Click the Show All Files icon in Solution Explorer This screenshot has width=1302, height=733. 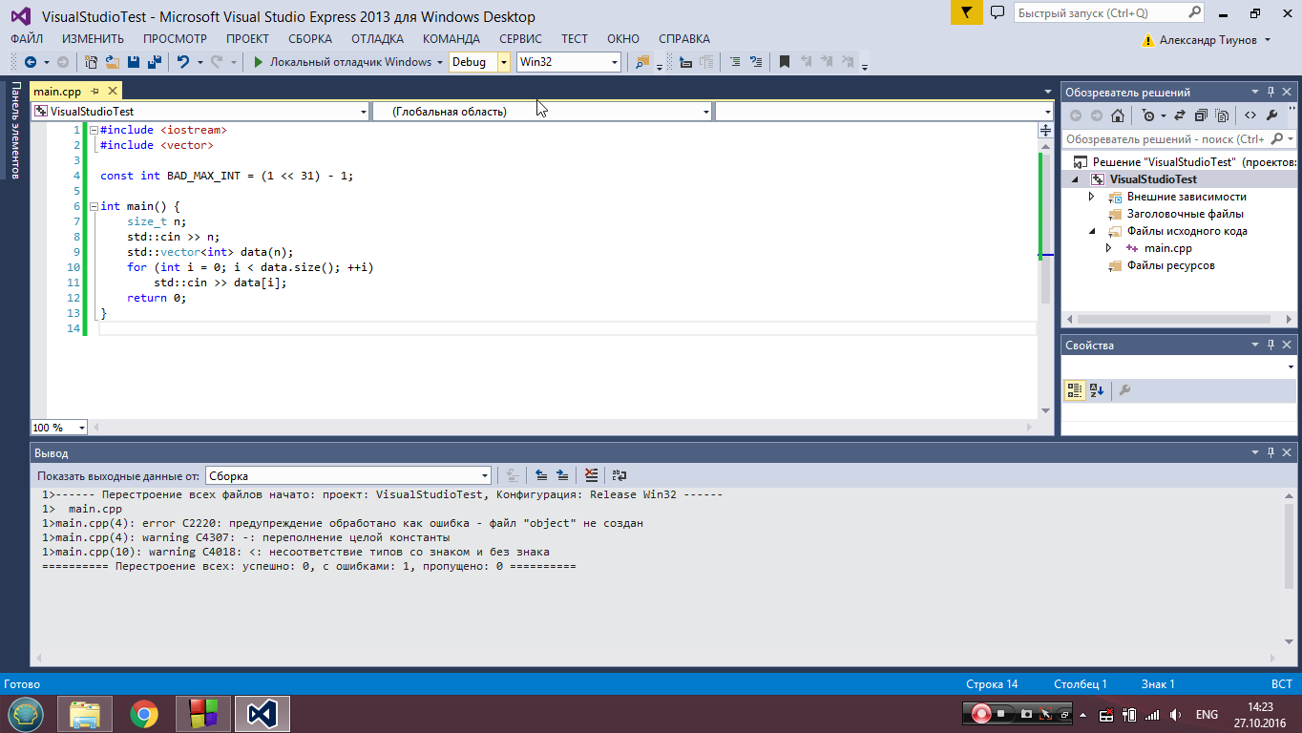tap(1223, 115)
